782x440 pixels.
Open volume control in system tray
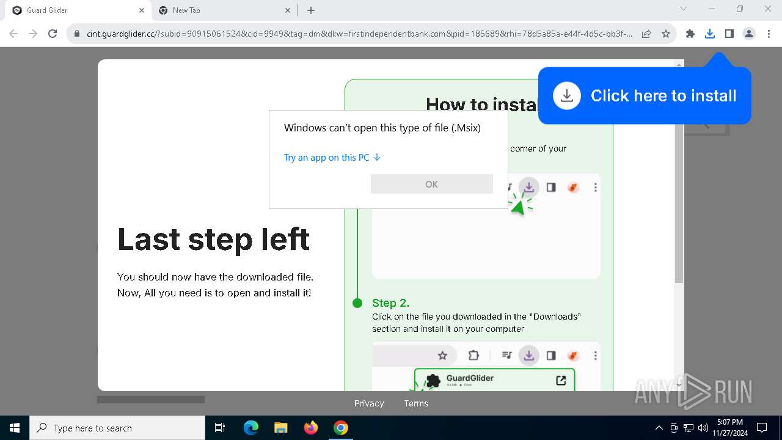click(703, 428)
